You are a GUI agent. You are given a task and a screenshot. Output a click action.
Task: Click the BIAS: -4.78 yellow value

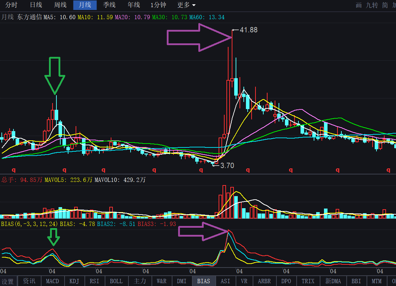pyautogui.click(x=77, y=224)
